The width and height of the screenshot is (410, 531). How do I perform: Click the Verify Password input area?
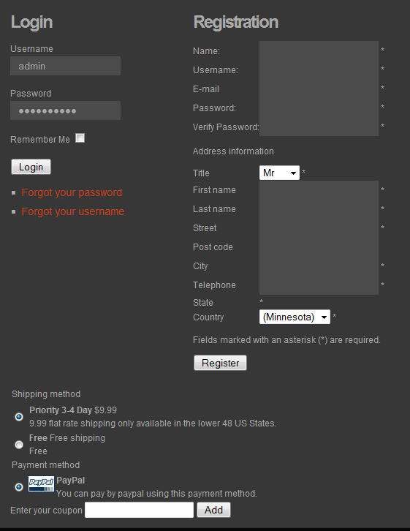(x=319, y=127)
